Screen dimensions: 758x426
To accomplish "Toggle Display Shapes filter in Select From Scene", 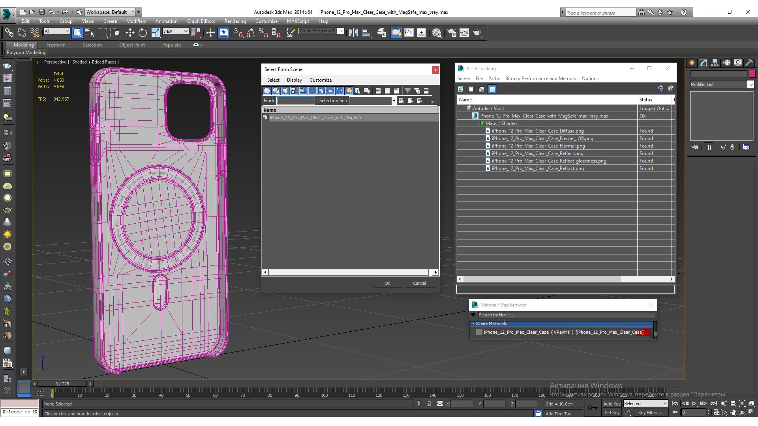I will point(276,91).
